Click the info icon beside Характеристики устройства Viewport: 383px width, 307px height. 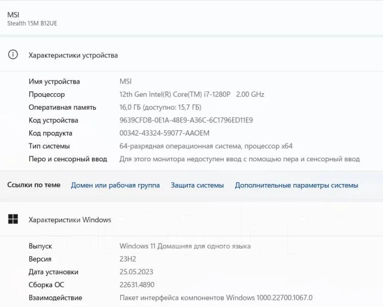point(13,54)
